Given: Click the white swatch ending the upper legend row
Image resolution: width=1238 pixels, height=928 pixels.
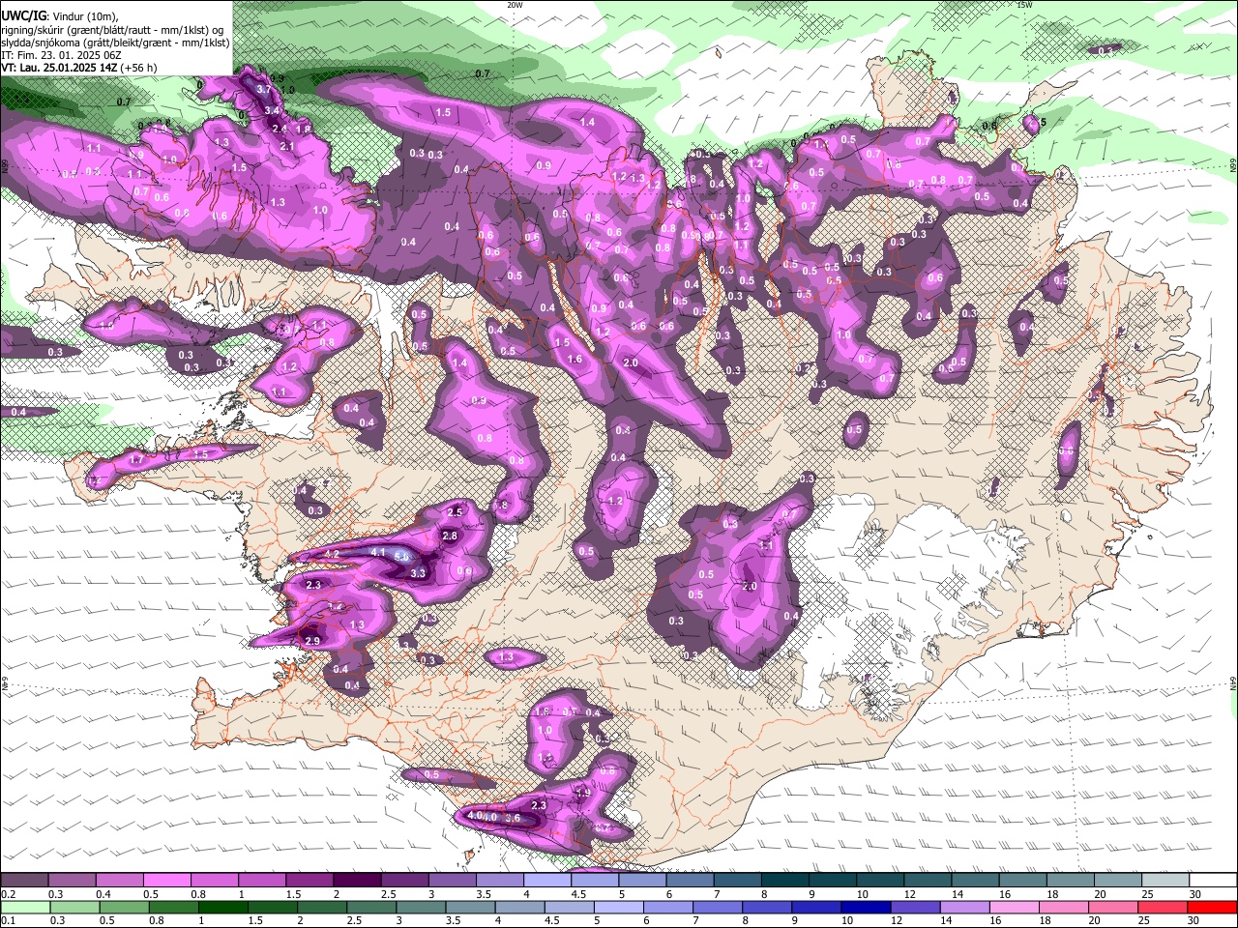Looking at the screenshot, I should click(1213, 881).
